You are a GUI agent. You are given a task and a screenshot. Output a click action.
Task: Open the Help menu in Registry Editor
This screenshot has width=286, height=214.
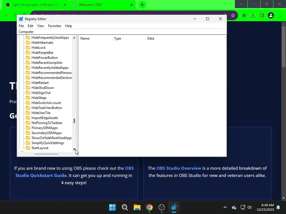tap(68, 26)
